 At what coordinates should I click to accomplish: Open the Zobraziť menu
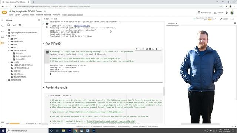click(x=25, y=15)
